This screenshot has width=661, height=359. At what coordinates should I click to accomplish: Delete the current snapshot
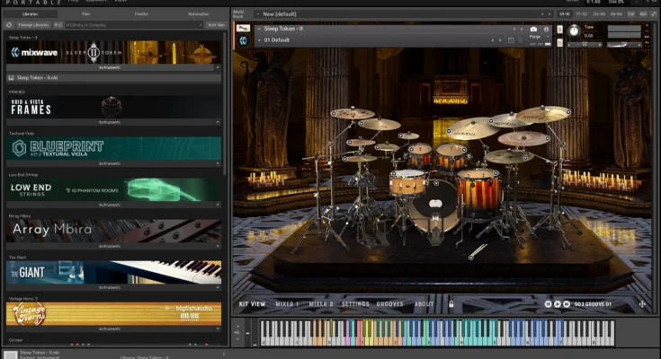point(521,40)
